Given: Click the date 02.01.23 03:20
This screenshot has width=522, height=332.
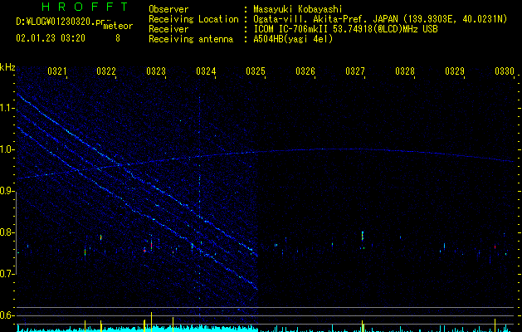Looking at the screenshot, I should pos(51,38).
